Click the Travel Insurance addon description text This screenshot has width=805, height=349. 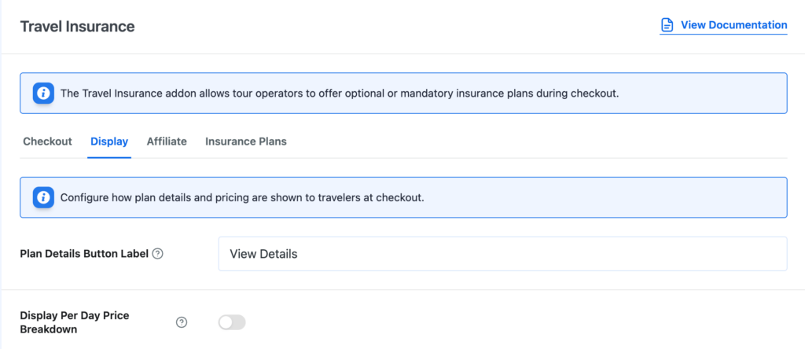(x=340, y=94)
